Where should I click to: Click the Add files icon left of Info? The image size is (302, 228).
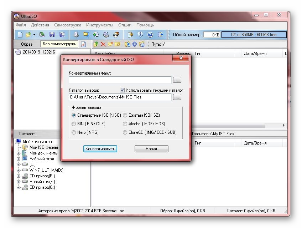pyautogui.click(x=130, y=35)
